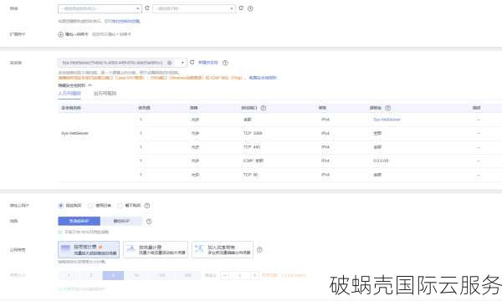
Task: Open help icon beside the subnet refresh
Action: (x=250, y=8)
